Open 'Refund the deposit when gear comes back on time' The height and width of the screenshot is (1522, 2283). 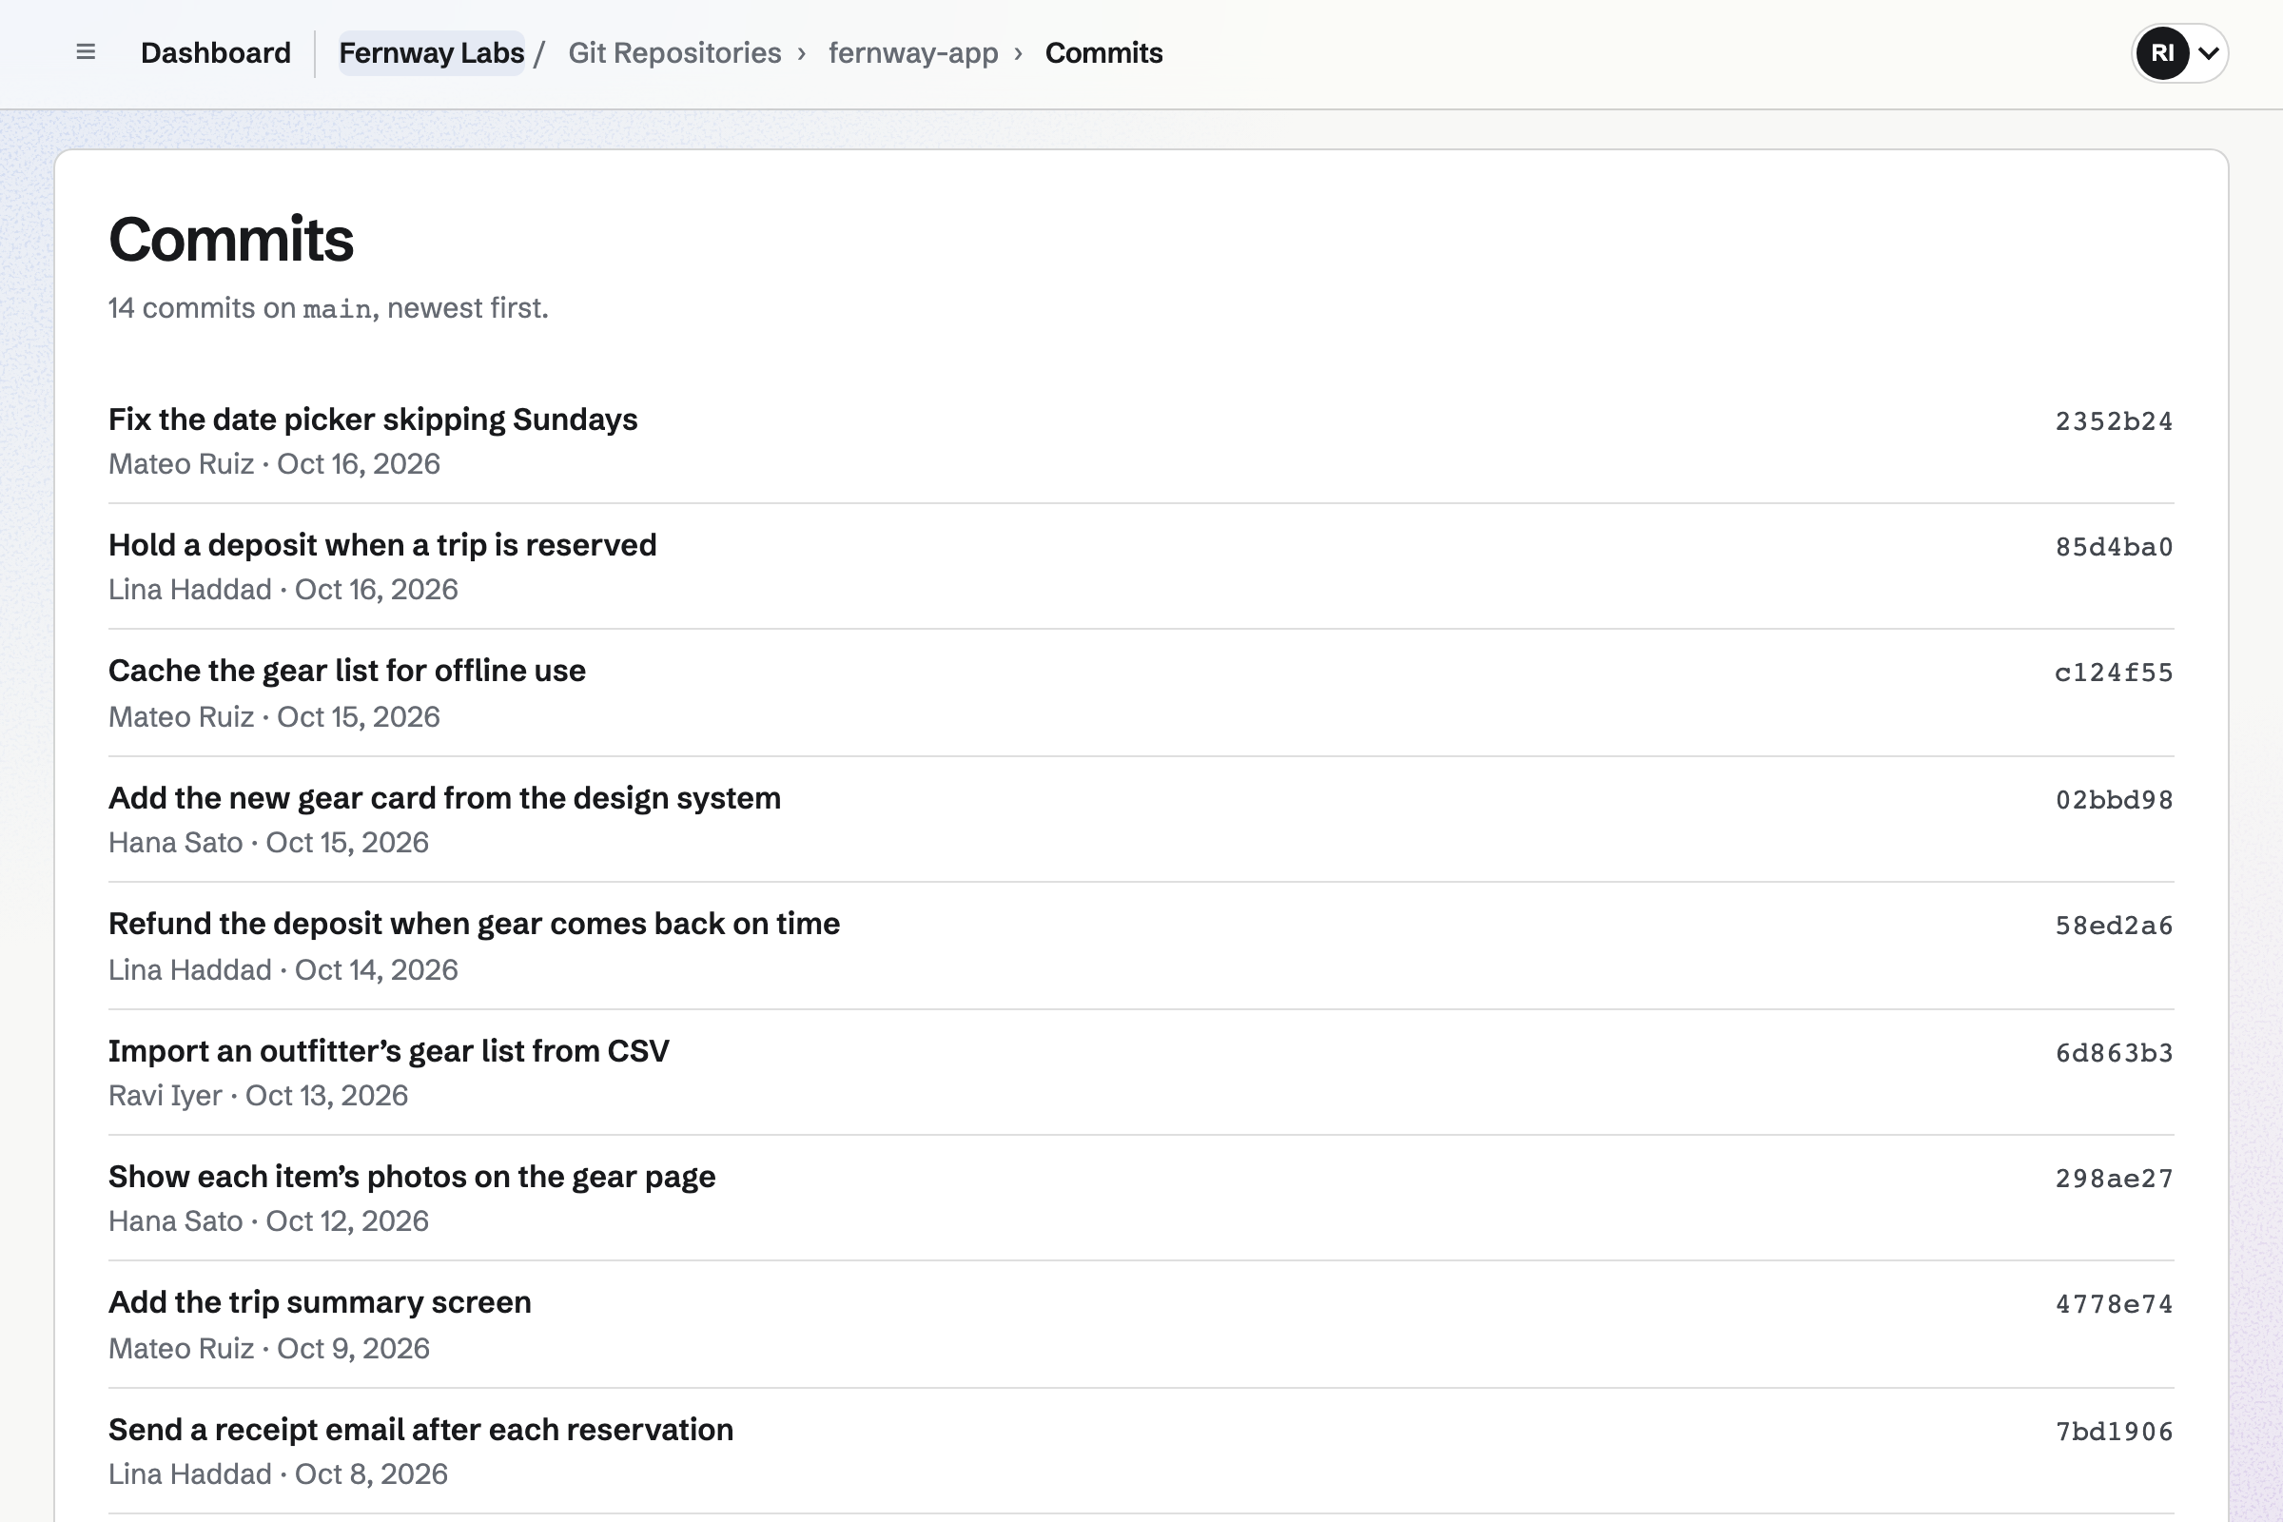coord(474,923)
